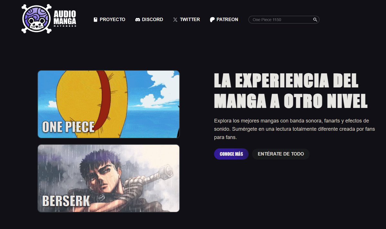
Task: Focus the One Piece 1150 search field
Action: tap(284, 20)
